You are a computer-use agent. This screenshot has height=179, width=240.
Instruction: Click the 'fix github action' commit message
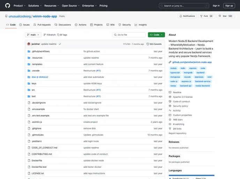[91, 51]
